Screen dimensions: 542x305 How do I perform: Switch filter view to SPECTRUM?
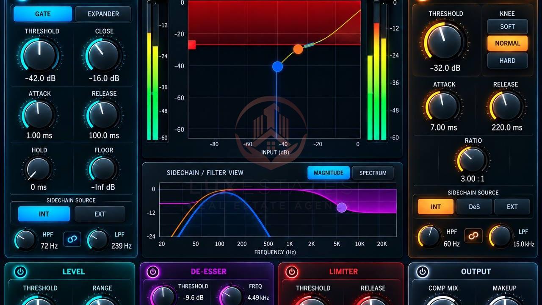(373, 173)
